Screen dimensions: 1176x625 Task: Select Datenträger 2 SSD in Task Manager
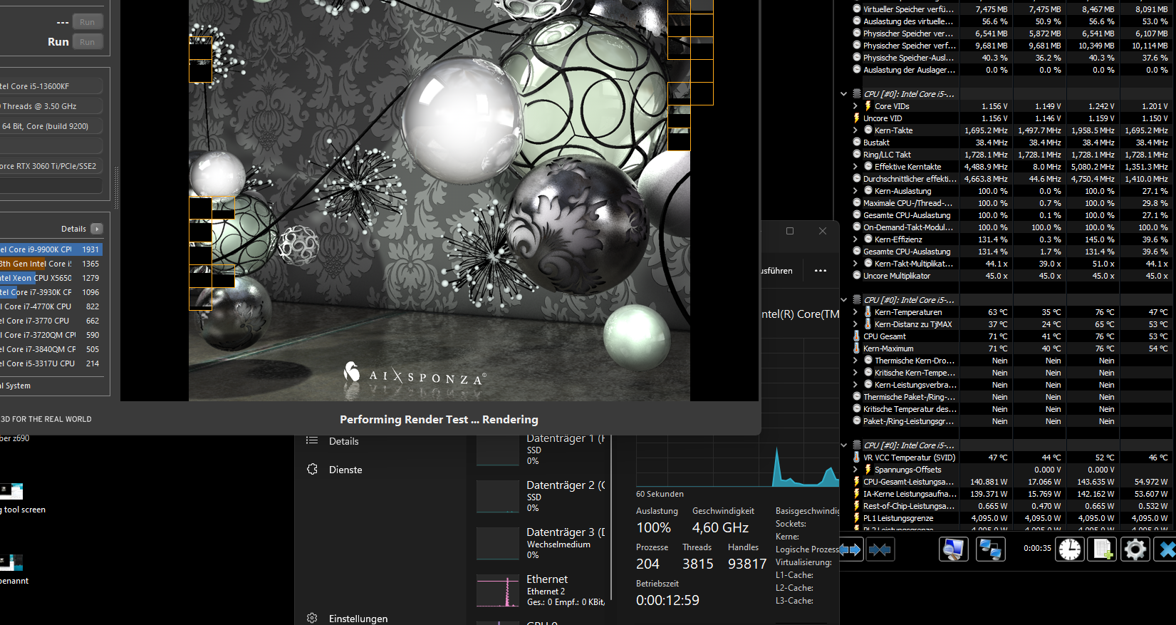click(x=541, y=496)
